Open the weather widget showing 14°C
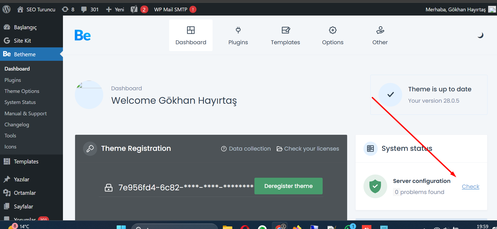Image resolution: width=497 pixels, height=229 pixels. pyautogui.click(x=18, y=226)
